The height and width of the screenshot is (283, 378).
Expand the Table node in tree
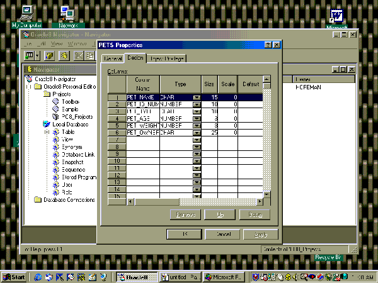pyautogui.click(x=47, y=132)
